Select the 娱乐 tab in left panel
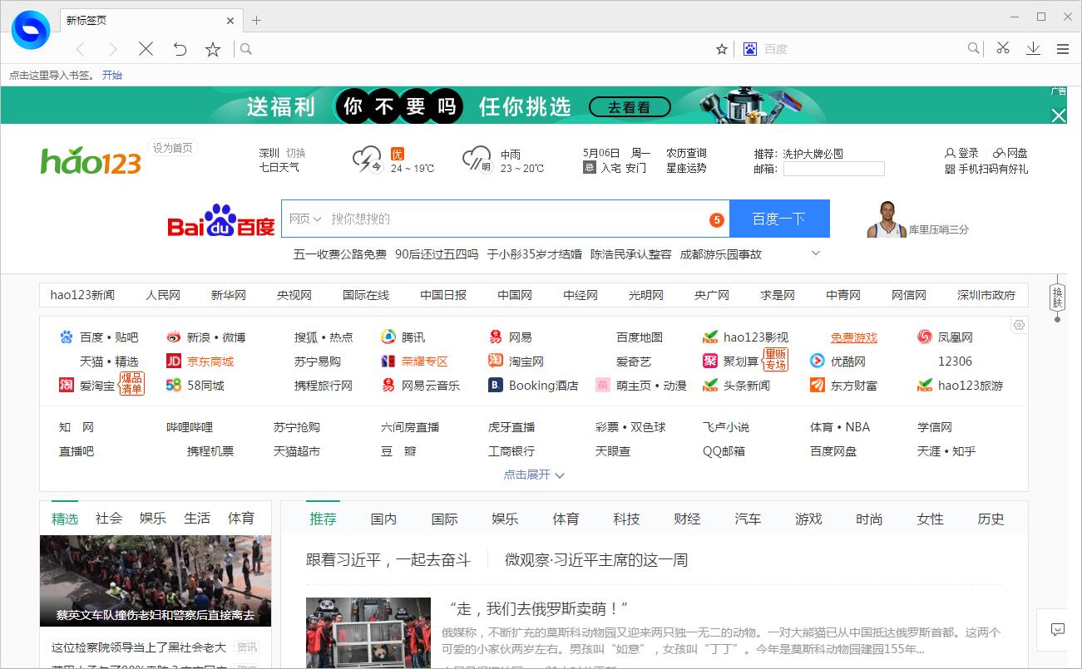Viewport: 1082px width, 669px height. 153,518
